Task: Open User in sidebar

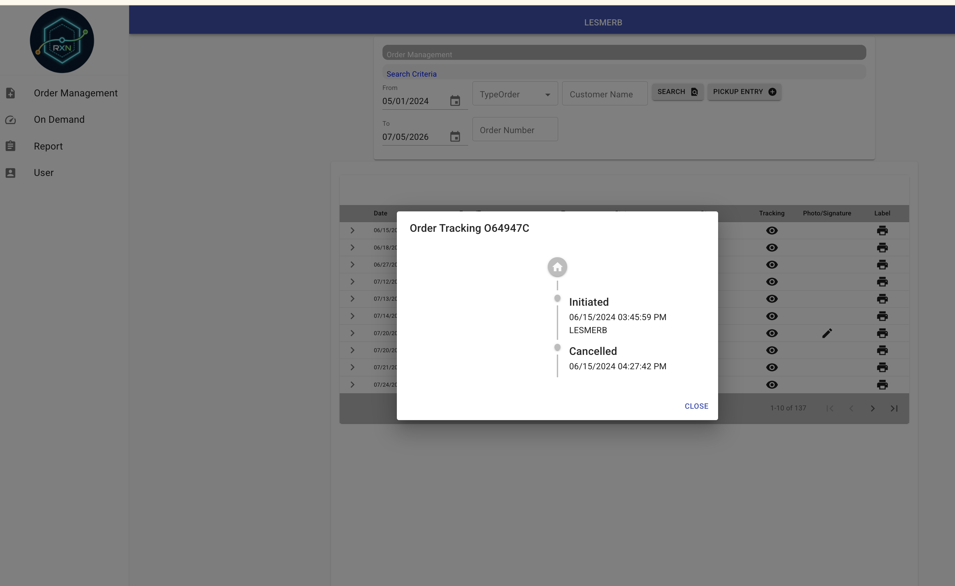Action: [64, 173]
